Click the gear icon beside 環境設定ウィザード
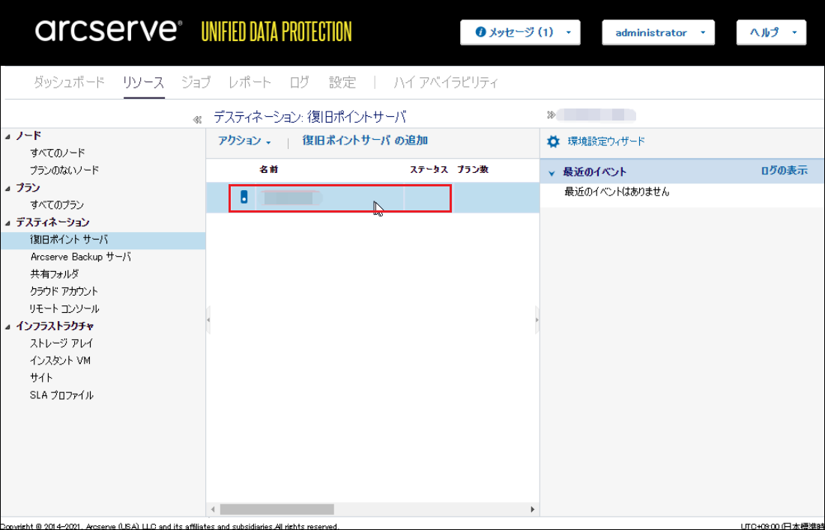The image size is (825, 530). coord(553,141)
